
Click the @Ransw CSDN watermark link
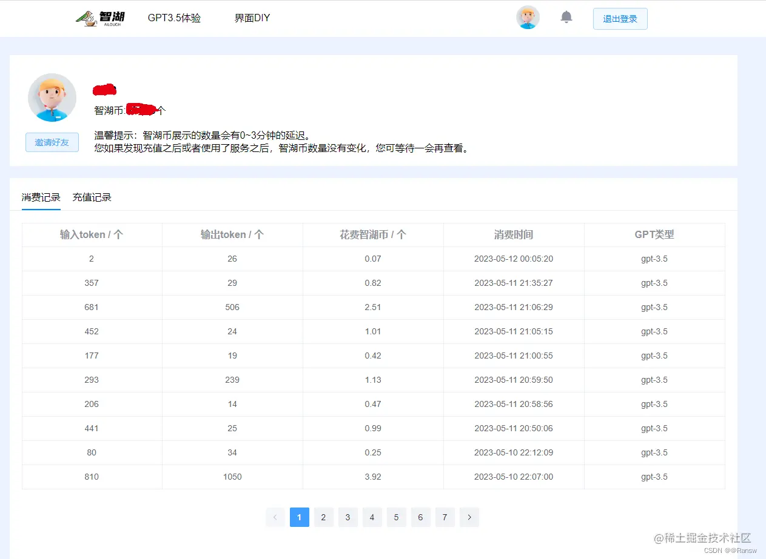pos(730,550)
